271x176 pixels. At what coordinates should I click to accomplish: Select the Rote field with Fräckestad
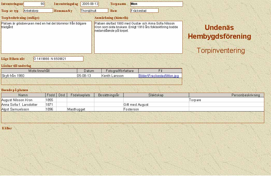tap(144, 11)
